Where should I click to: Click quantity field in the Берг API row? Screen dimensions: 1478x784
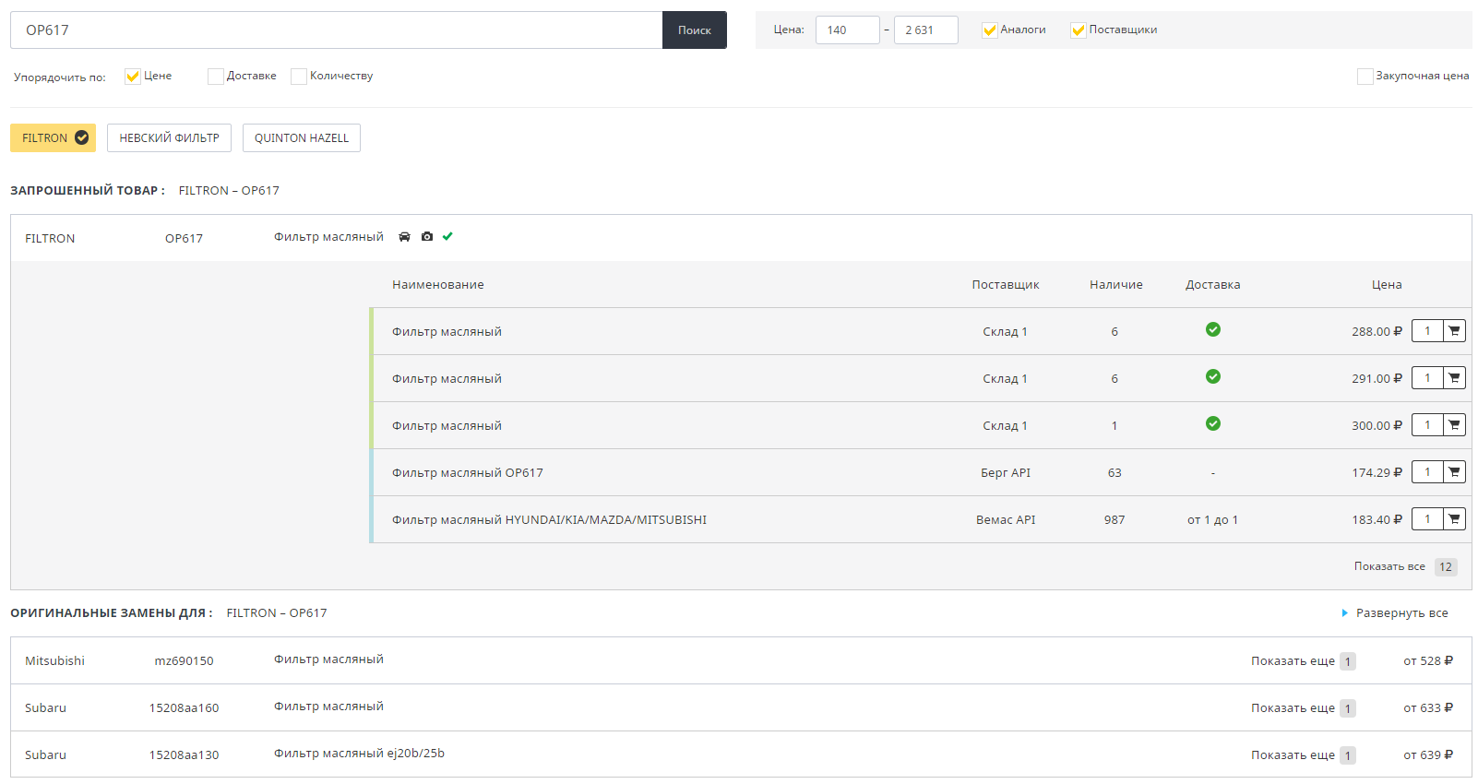(1428, 472)
